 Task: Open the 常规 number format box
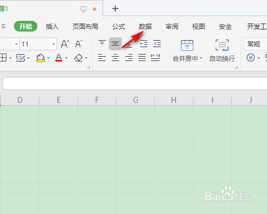pyautogui.click(x=255, y=44)
